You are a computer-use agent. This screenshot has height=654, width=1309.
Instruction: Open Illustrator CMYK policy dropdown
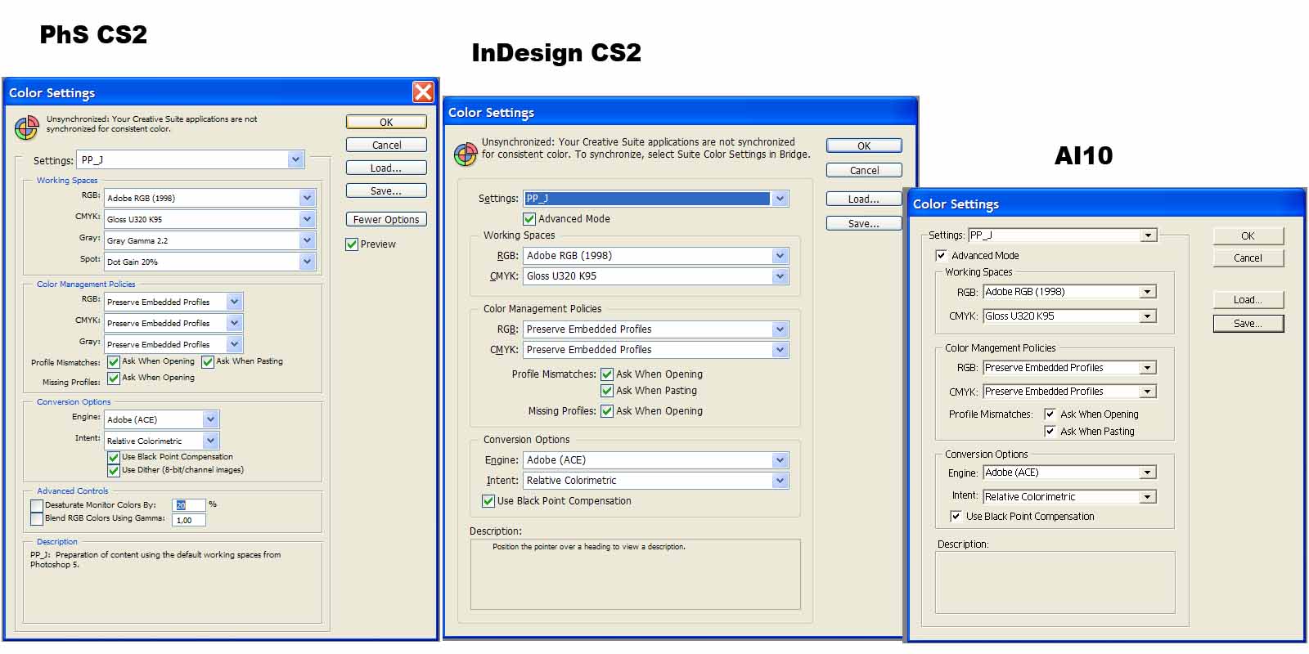[x=1070, y=392]
